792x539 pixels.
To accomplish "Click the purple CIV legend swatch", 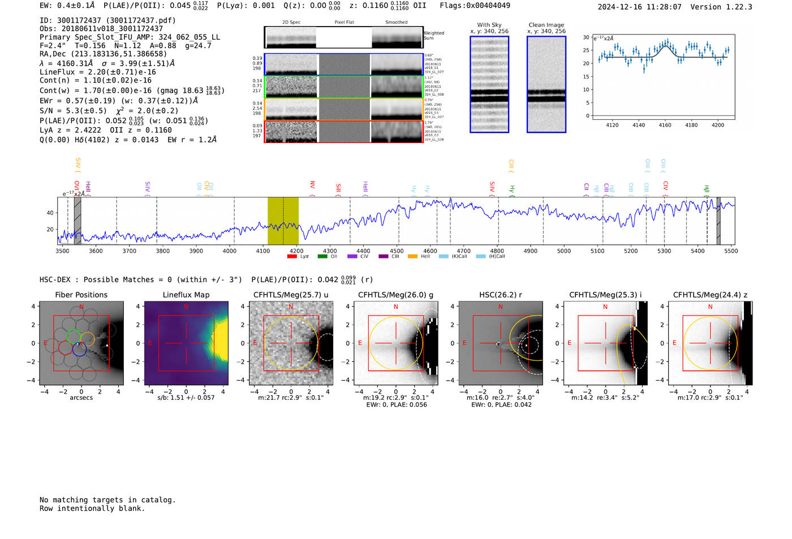I will click(352, 257).
